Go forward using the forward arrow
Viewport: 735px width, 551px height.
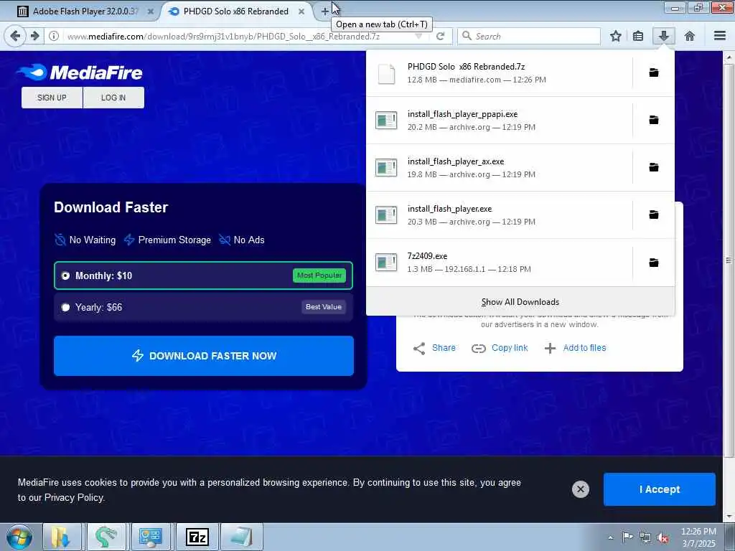click(x=34, y=36)
